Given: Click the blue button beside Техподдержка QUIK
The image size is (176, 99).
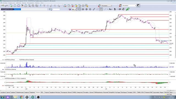Looking at the screenshot, I should point(17,9).
